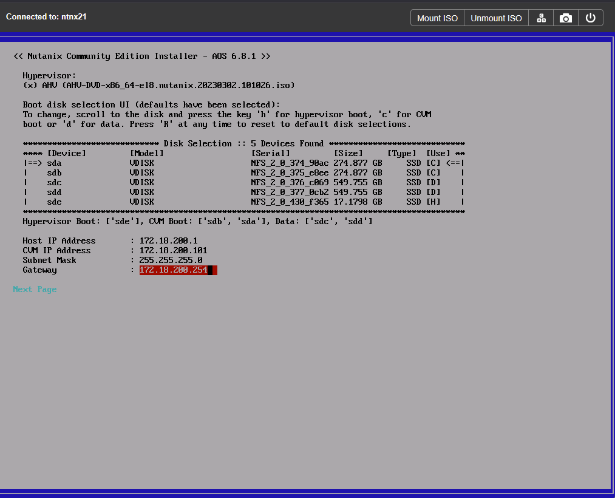Click the [Use] column header
The image size is (615, 498).
438,153
